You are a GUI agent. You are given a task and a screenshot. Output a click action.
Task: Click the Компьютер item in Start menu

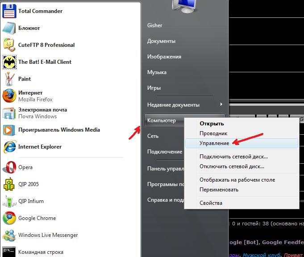click(x=162, y=120)
